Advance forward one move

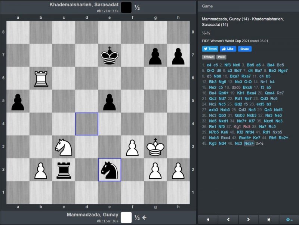tap(249, 219)
